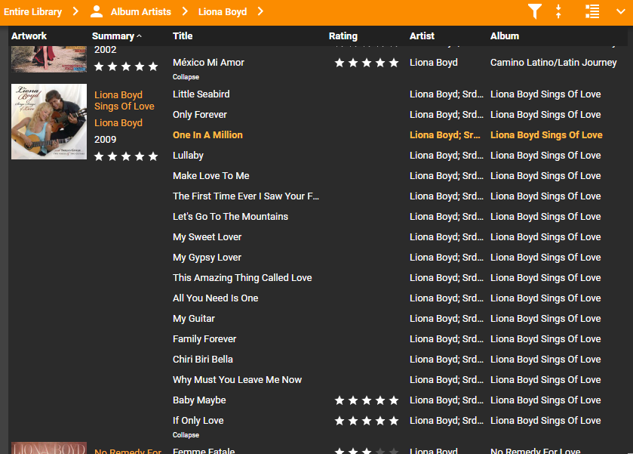
Task: Navigate to Album Artists breadcrumb
Action: tap(140, 11)
